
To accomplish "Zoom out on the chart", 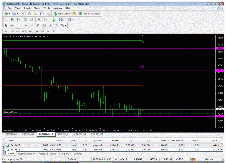I will (32, 19).
